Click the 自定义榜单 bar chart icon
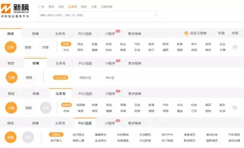 click(x=186, y=33)
